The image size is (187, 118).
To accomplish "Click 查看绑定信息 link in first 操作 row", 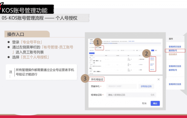I will point(175,47).
